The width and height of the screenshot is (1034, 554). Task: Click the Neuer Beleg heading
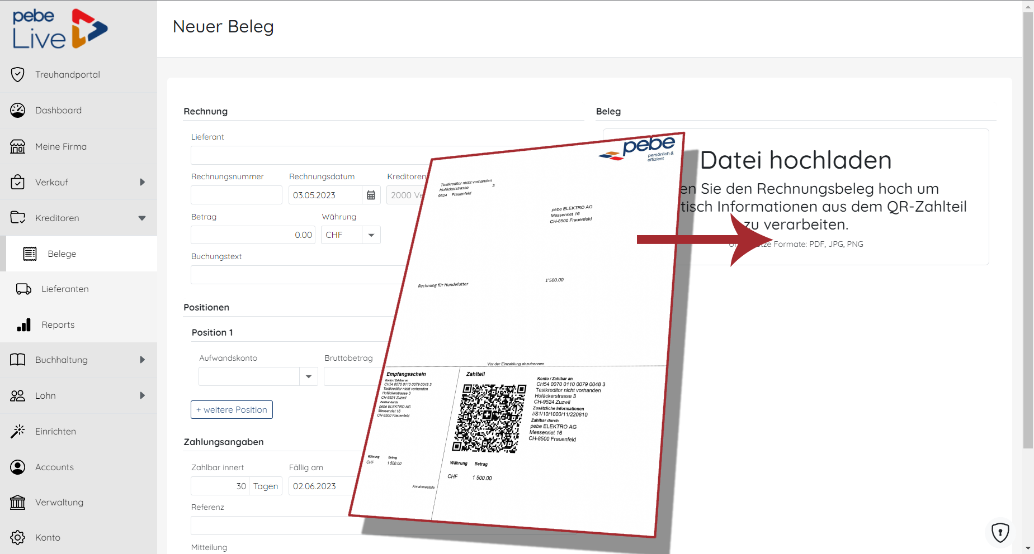[x=223, y=26]
